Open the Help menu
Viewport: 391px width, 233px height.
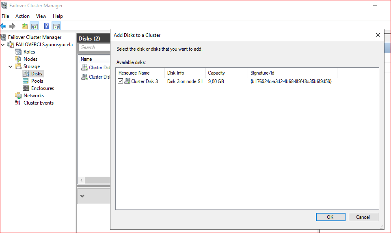tap(58, 16)
